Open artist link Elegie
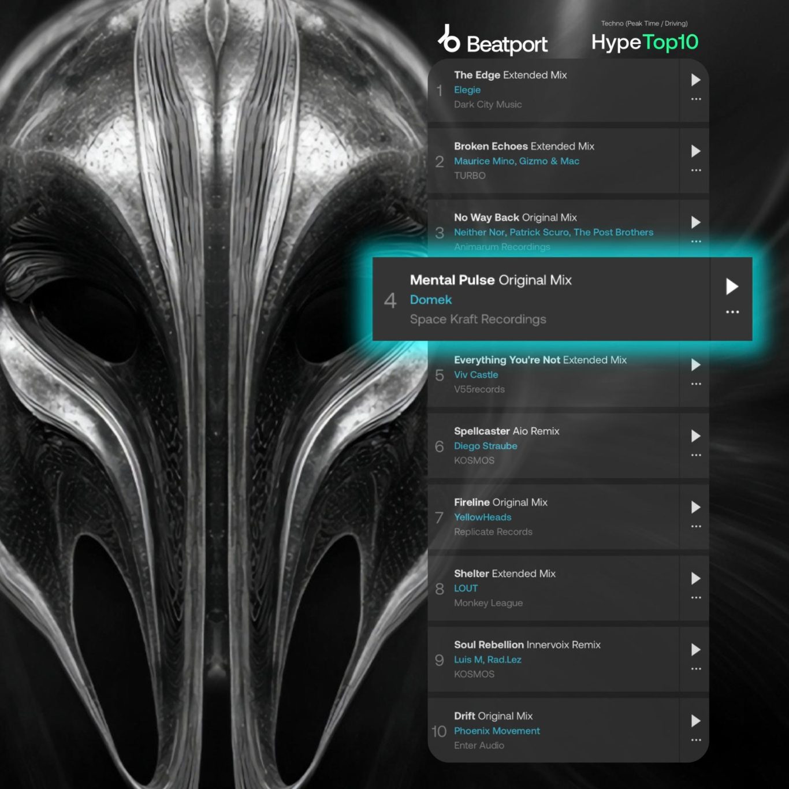Screen dimensions: 789x789 (x=467, y=90)
